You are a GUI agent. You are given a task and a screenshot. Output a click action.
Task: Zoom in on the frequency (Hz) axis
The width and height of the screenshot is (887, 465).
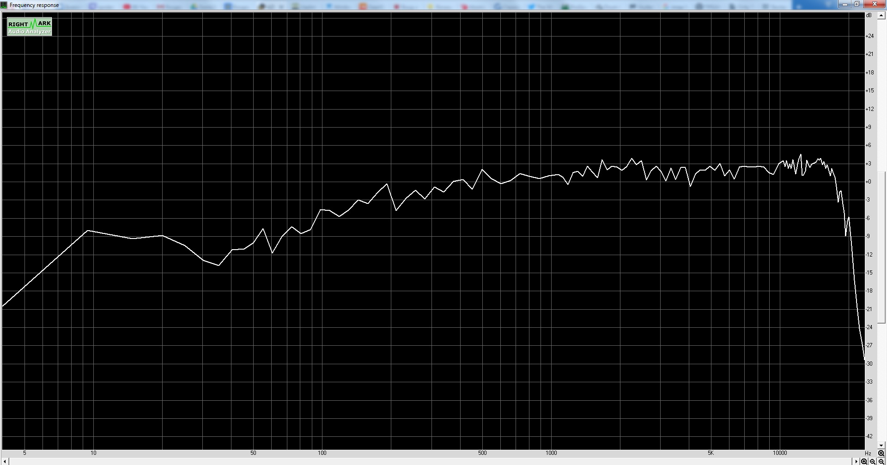point(864,462)
